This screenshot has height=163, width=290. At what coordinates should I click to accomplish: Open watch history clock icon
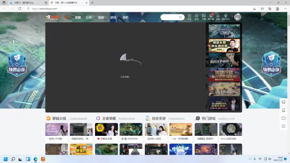[189, 17]
